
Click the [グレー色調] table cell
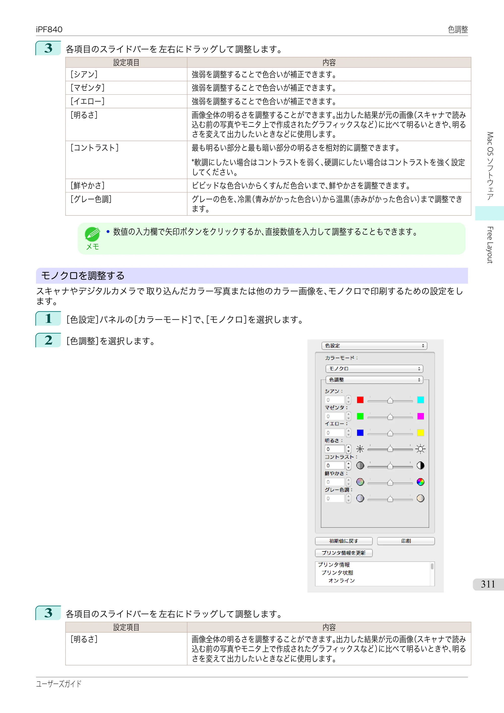[126, 204]
